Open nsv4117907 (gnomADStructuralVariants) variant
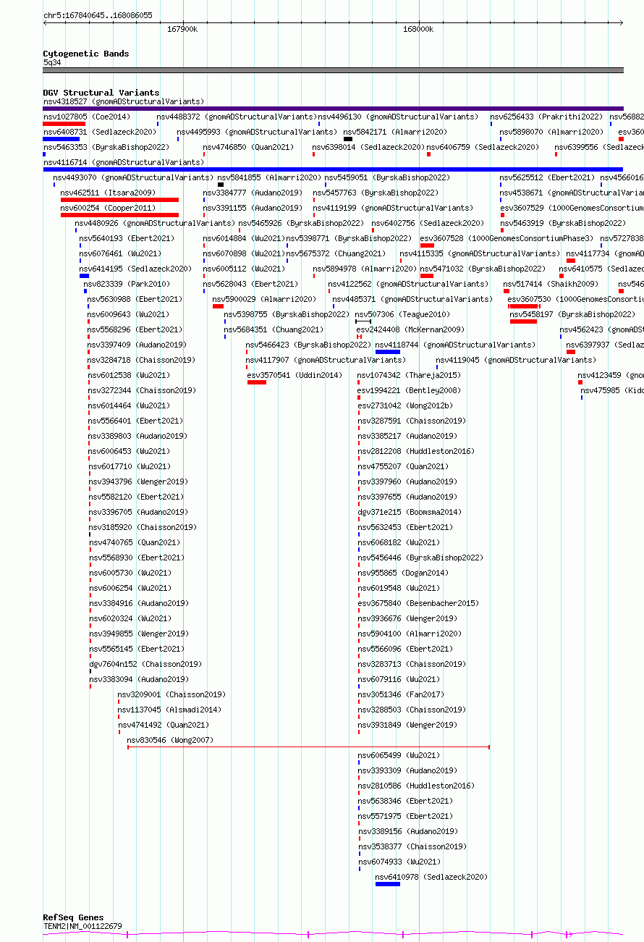This screenshot has width=644, height=942. coord(326,360)
